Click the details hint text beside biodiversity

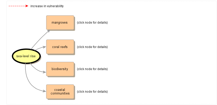coord(92,69)
